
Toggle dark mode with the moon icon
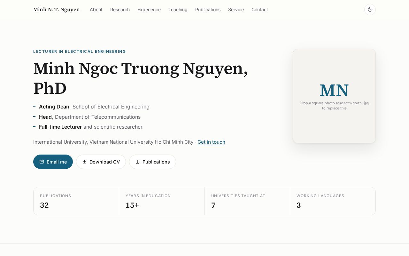370,10
